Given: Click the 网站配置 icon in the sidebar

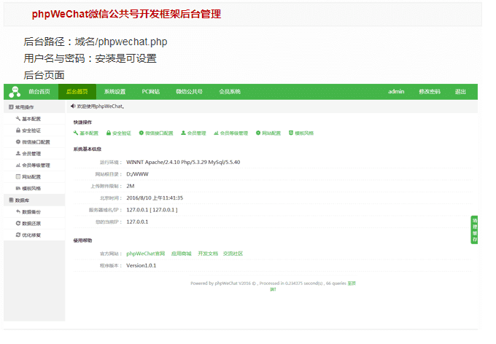Looking at the screenshot, I should coord(18,176).
